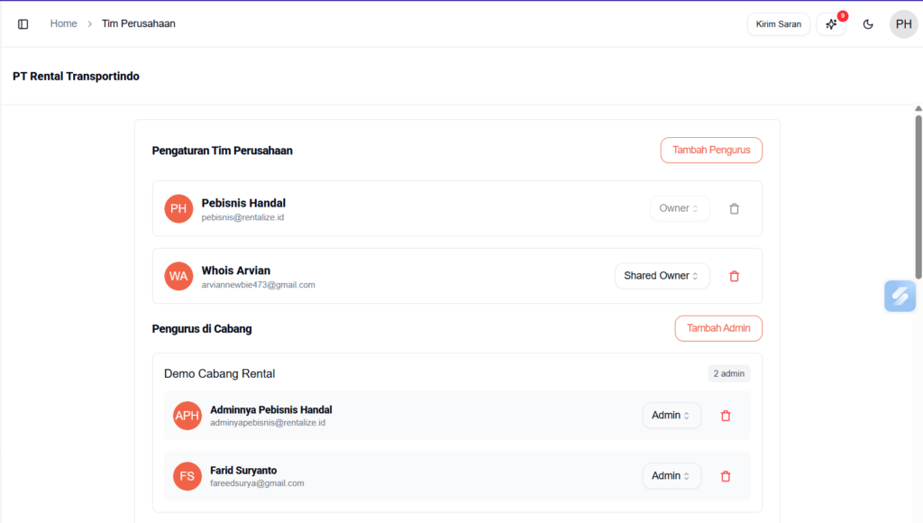Delete Whois Arvian with trash icon

(x=734, y=276)
